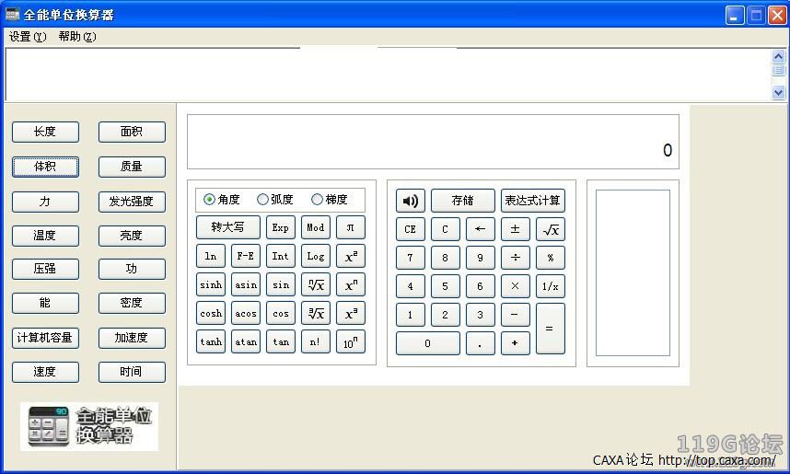The width and height of the screenshot is (790, 474).
Task: Click the x squared button
Action: pos(350,257)
